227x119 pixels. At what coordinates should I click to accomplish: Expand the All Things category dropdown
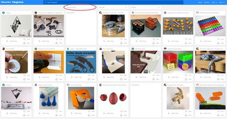tap(113, 7)
